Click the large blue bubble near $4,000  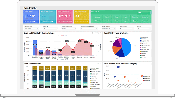pyautogui.click(x=118, y=67)
